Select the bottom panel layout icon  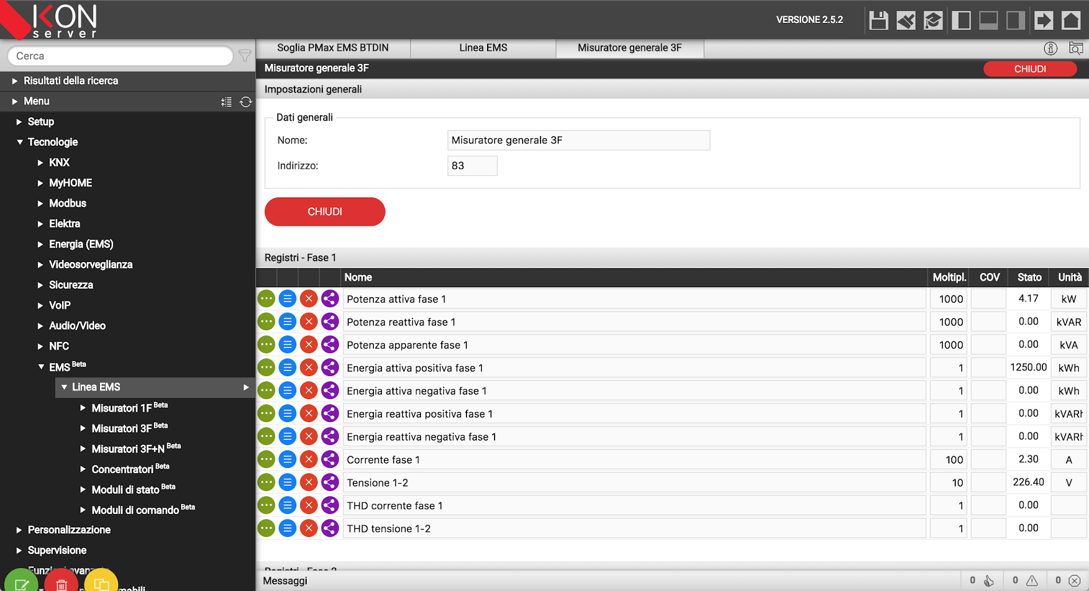pos(988,21)
